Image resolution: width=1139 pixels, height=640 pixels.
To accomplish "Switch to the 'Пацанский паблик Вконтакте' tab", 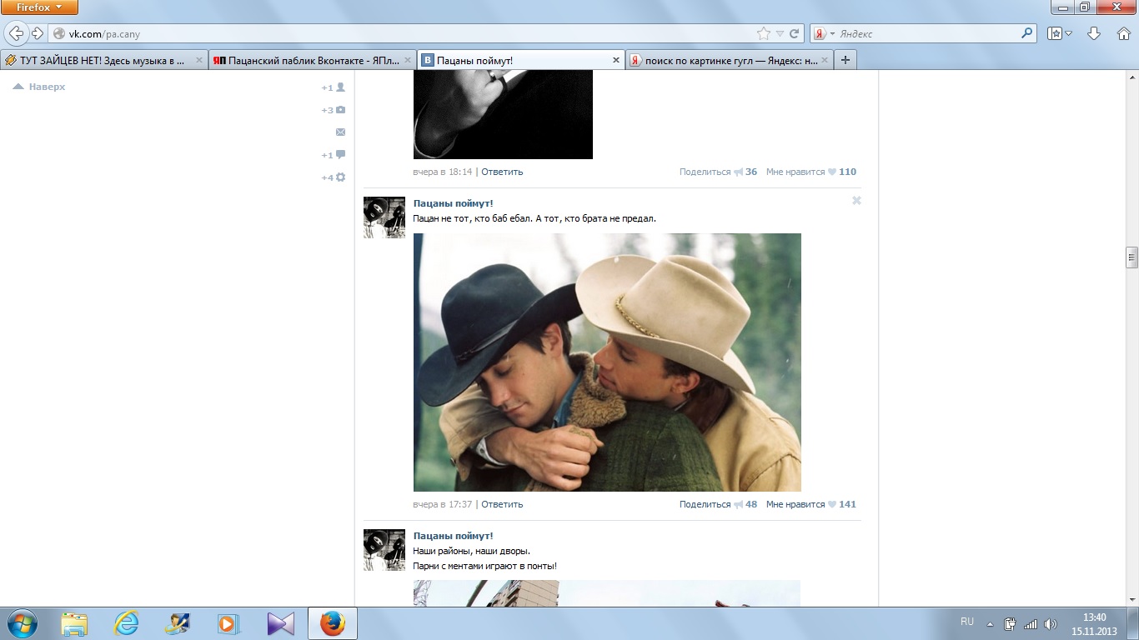I will click(x=311, y=60).
